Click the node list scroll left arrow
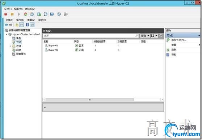 click(44, 100)
